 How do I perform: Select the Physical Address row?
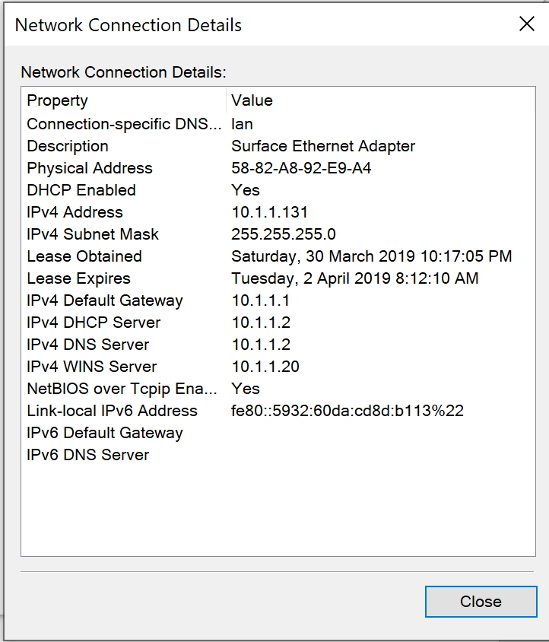[x=90, y=168]
